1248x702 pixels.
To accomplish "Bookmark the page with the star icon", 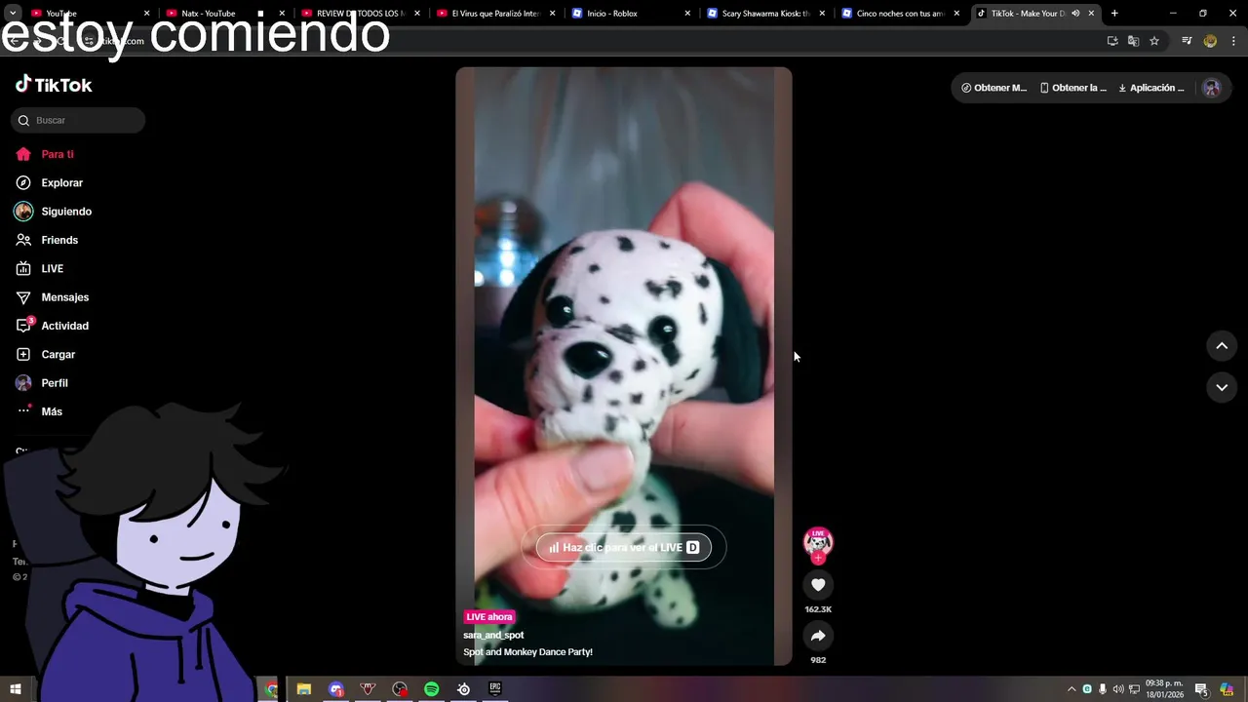I will (1154, 41).
